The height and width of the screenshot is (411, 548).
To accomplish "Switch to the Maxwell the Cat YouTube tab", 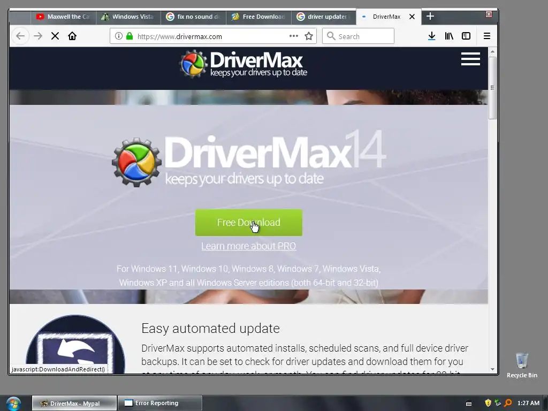I will pyautogui.click(x=63, y=17).
